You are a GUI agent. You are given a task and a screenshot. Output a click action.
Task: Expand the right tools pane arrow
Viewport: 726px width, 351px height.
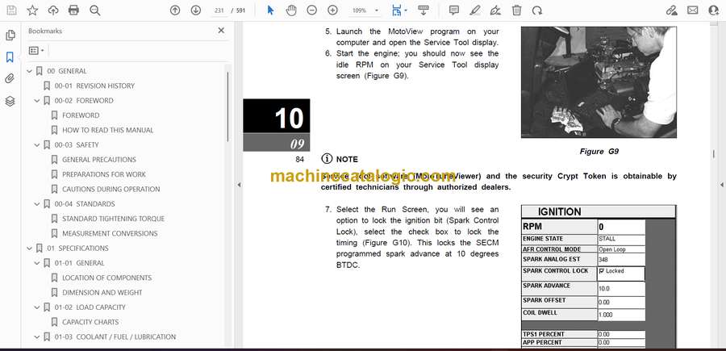point(721,185)
